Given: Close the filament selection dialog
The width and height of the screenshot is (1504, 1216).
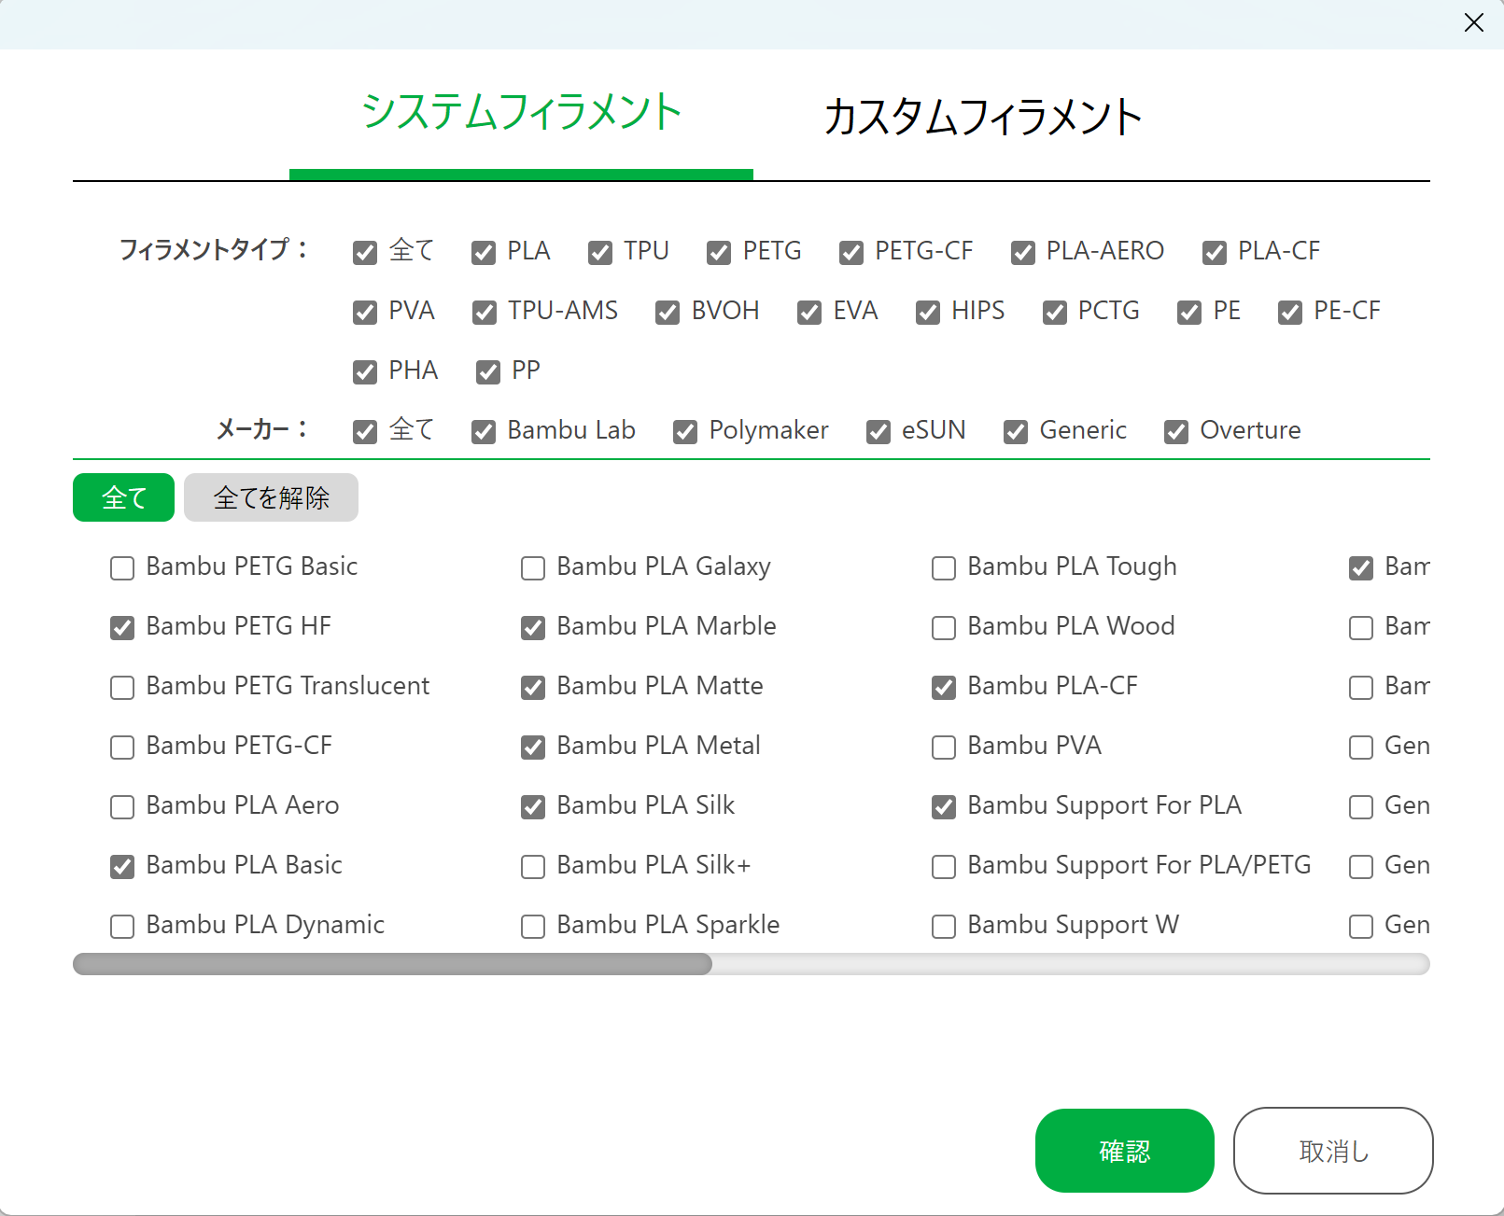Looking at the screenshot, I should click(x=1474, y=22).
